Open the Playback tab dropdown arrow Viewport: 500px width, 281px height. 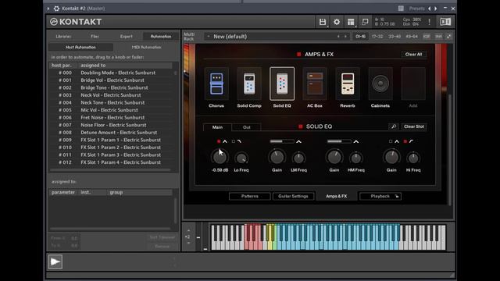[x=397, y=196]
